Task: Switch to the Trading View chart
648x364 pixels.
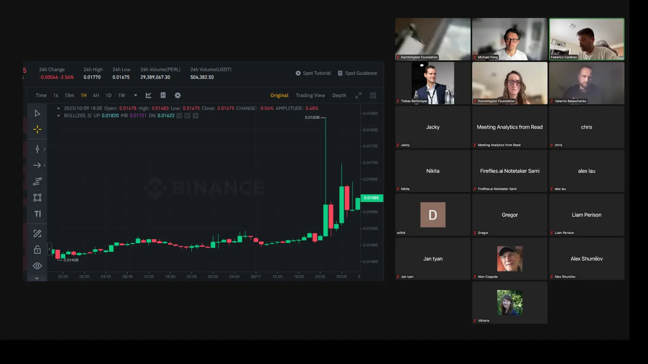Action: (310, 95)
